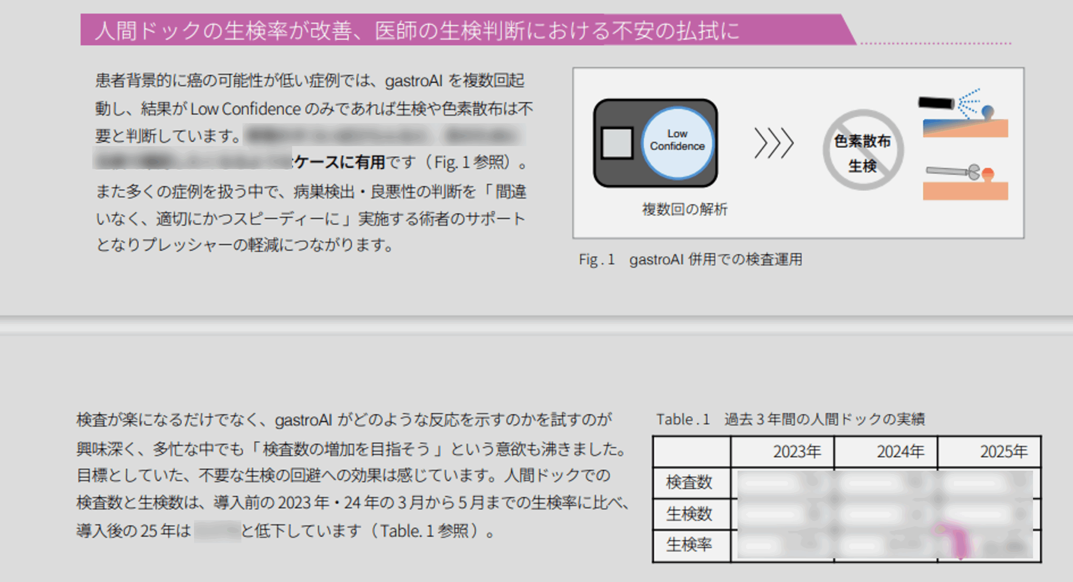1073x582 pixels.
Task: Click the 2024年 column header
Action: coord(900,452)
